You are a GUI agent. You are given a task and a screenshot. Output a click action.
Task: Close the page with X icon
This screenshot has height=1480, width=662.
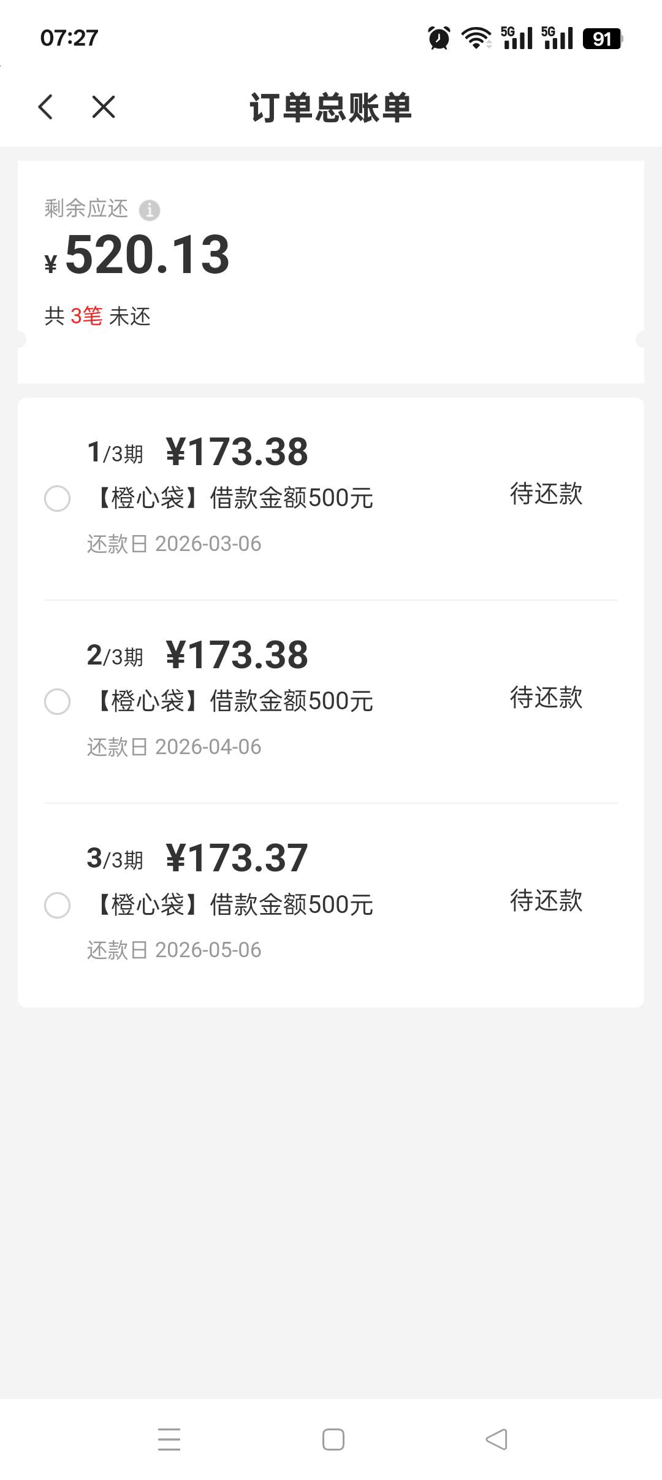point(103,107)
